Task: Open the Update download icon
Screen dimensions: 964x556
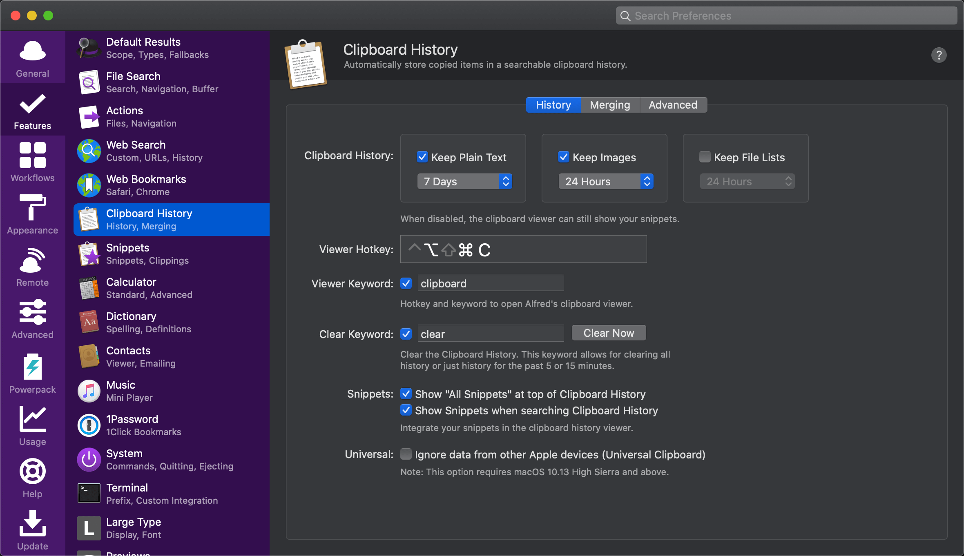Action: pos(33,523)
